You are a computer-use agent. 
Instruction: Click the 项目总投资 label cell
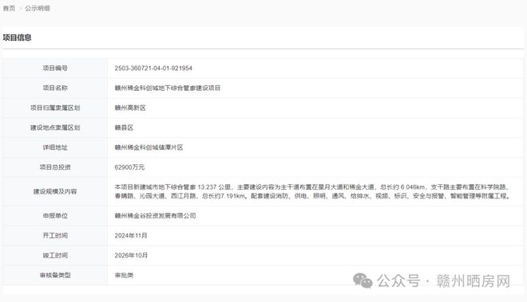pyautogui.click(x=55, y=167)
